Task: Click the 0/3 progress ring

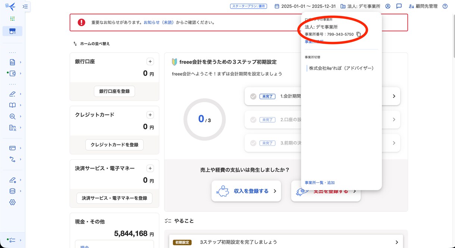Action: (x=204, y=119)
